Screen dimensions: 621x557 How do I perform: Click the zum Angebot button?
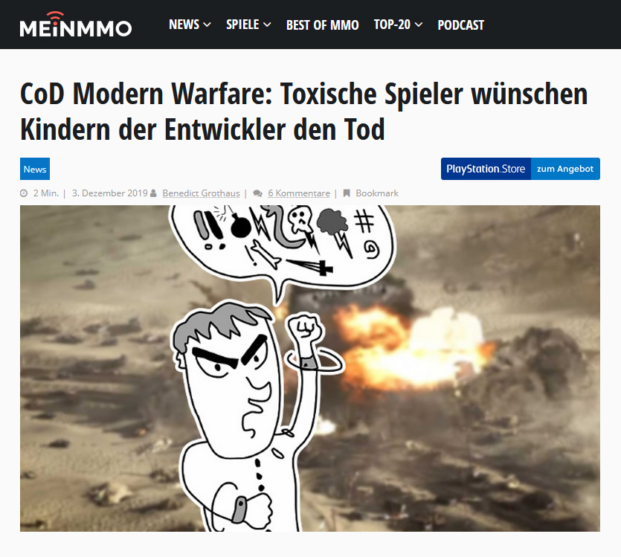pyautogui.click(x=565, y=169)
